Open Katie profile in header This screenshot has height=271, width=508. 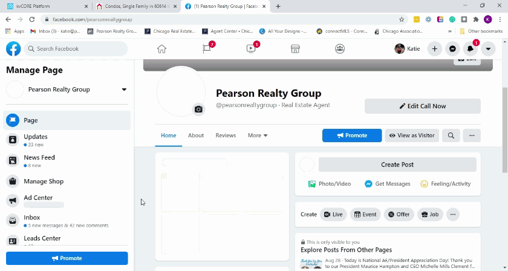pyautogui.click(x=407, y=49)
